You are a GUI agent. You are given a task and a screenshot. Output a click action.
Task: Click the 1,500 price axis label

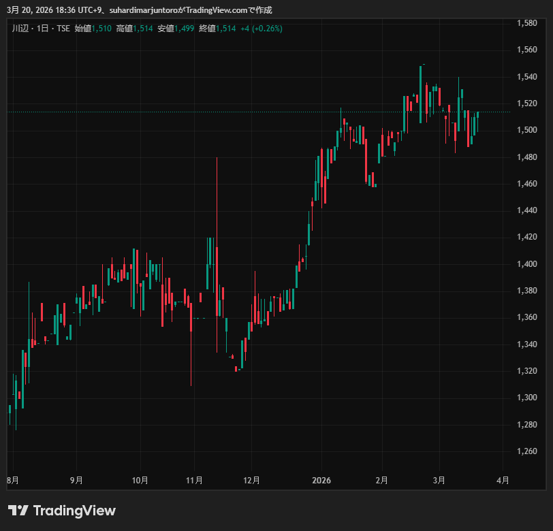click(527, 130)
